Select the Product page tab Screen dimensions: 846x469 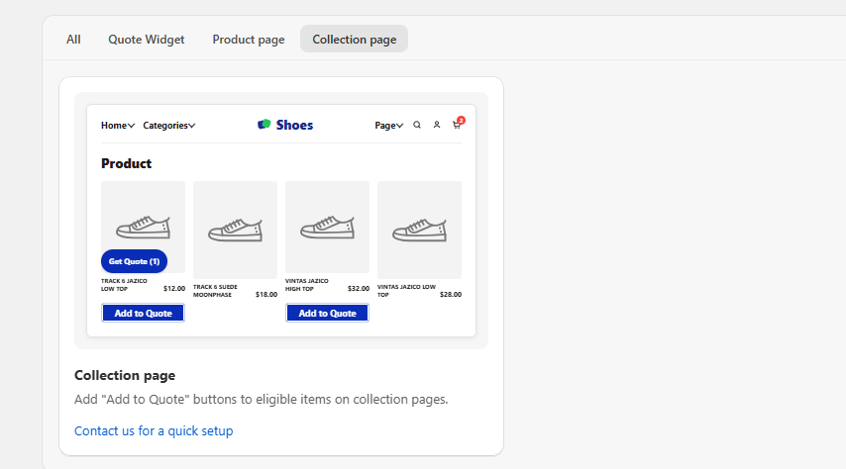[x=249, y=40]
